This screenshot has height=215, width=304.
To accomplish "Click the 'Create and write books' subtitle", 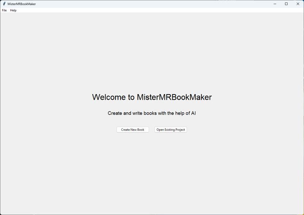I will click(152, 113).
